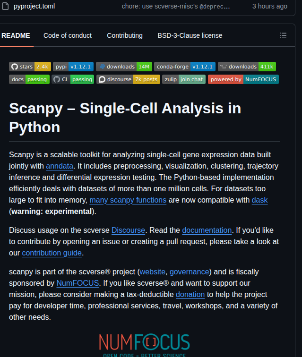Click the 'warning: experimental' bold text
The image size is (302, 357).
click(52, 211)
